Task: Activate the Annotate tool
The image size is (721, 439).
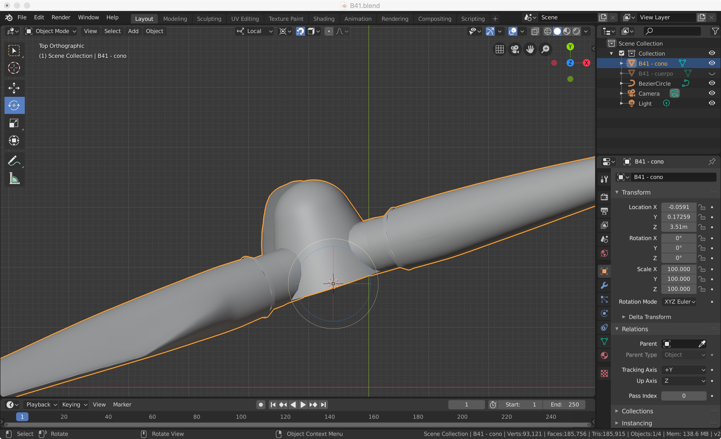Action: point(14,161)
